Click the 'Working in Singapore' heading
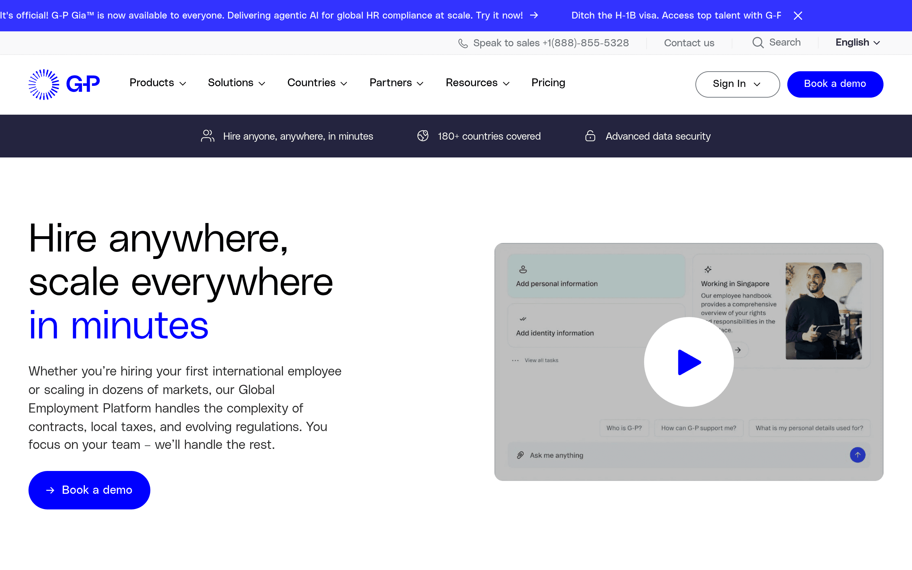Screen dimensions: 912x570 tap(735, 284)
